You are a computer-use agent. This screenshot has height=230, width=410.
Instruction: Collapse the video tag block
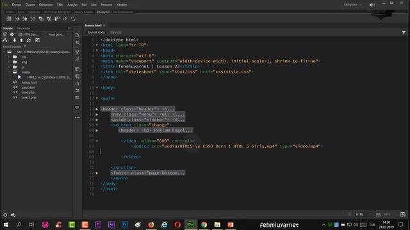97,141
